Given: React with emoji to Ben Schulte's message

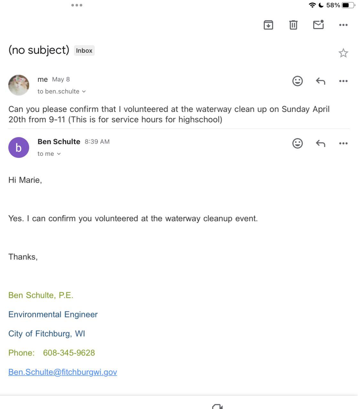Looking at the screenshot, I should 297,143.
